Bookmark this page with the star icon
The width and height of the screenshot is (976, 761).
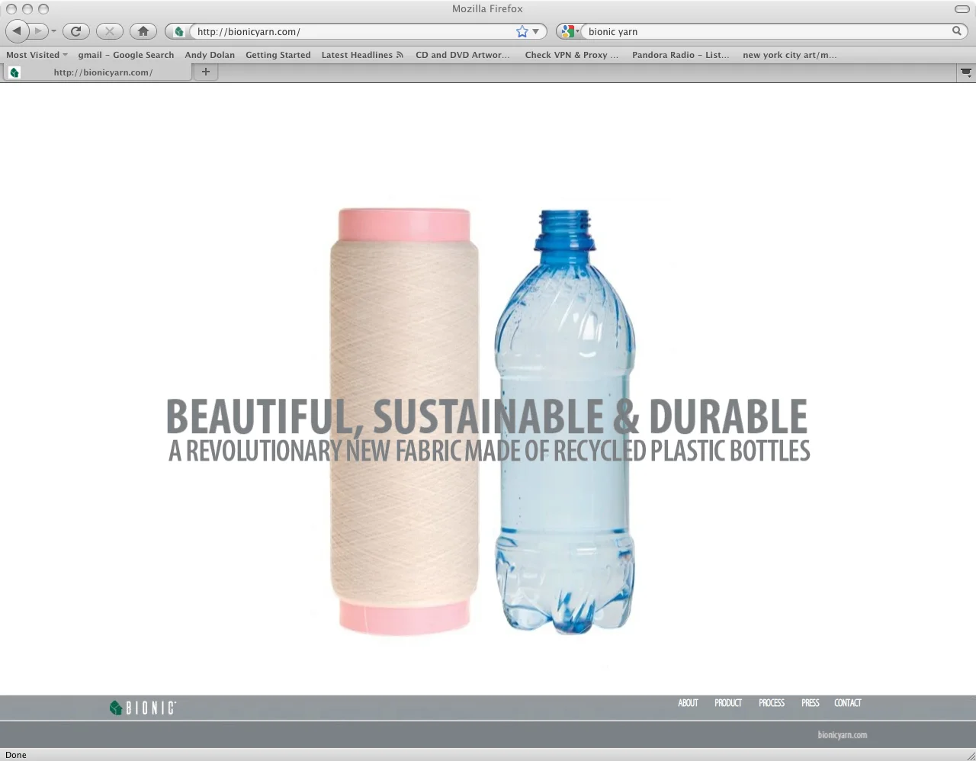tap(522, 31)
